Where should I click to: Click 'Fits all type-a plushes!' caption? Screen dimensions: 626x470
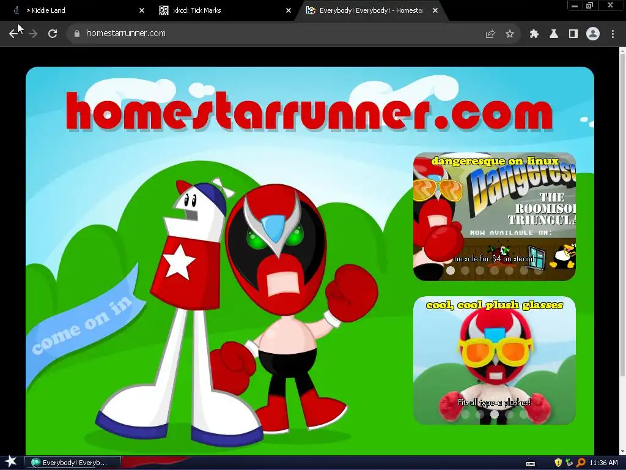point(494,403)
